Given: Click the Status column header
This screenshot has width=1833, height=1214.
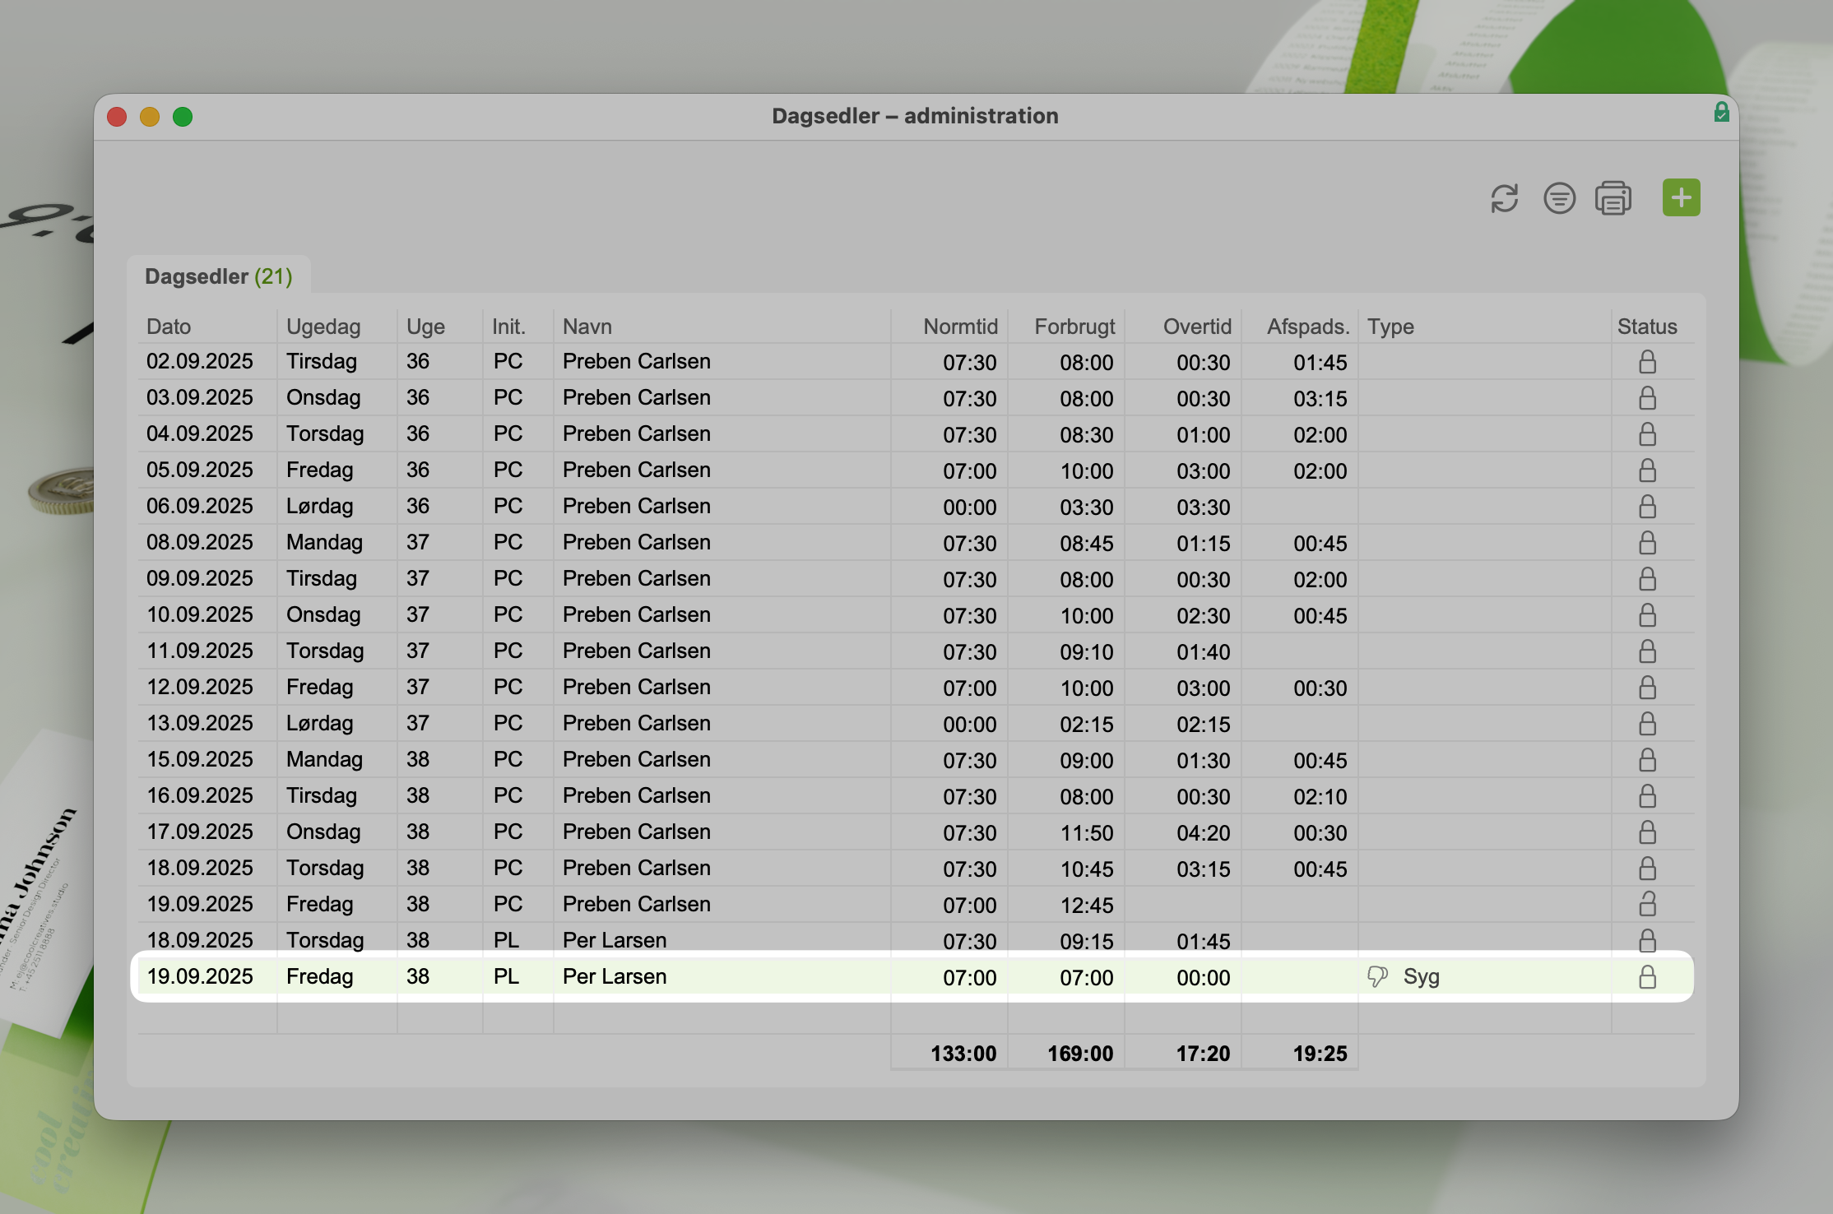Looking at the screenshot, I should pos(1646,327).
